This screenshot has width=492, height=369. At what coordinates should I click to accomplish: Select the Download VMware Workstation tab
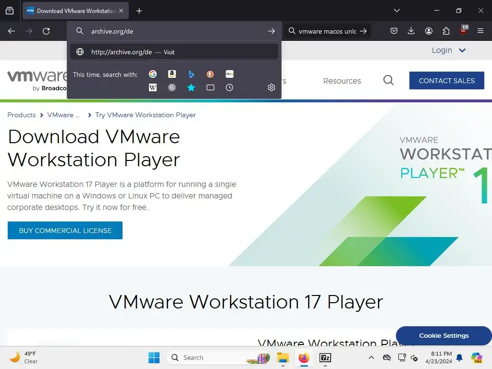pos(75,11)
